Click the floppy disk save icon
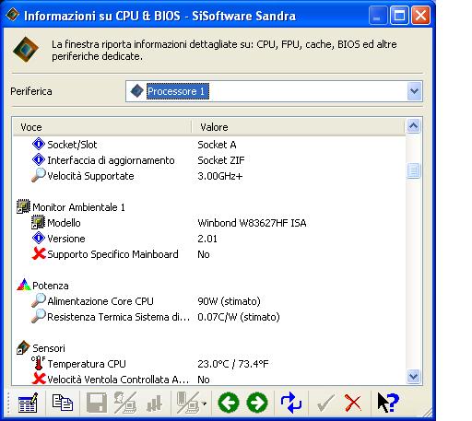The width and height of the screenshot is (472, 421). point(97,403)
